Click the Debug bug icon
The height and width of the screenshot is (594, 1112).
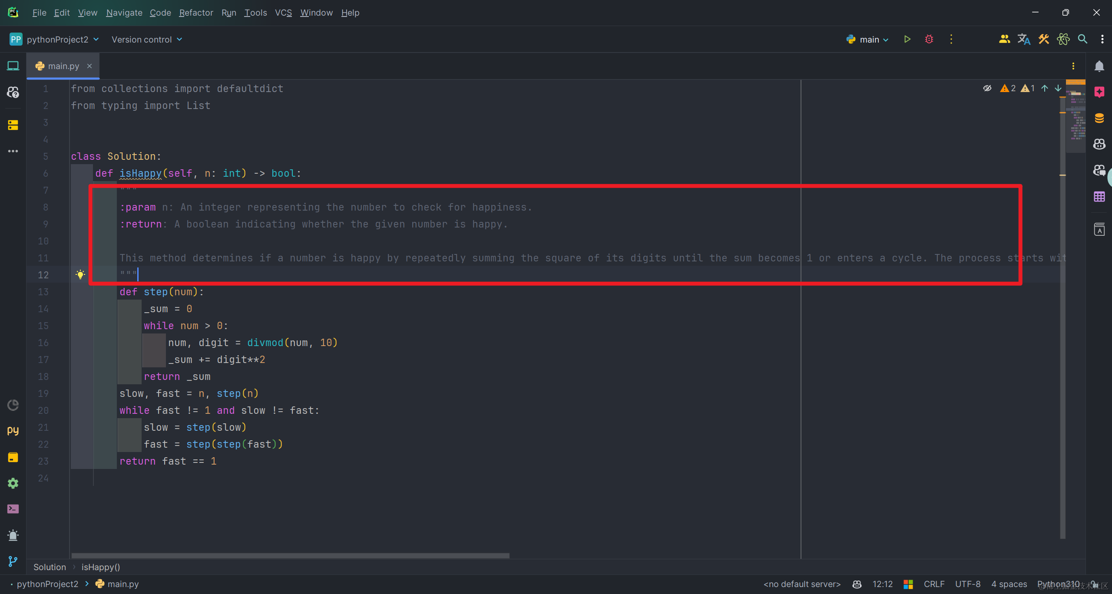(x=929, y=40)
